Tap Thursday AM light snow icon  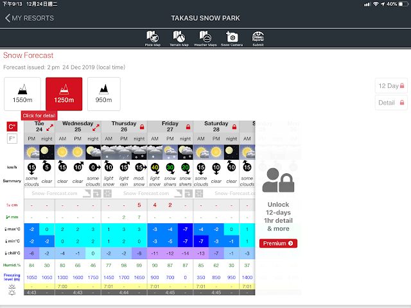[109, 152]
